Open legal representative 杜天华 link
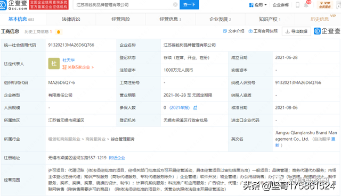 point(69,60)
